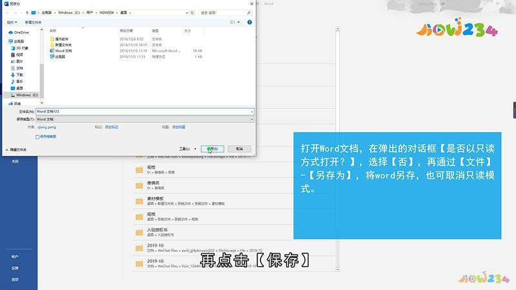516x290 pixels.
Task: Click the author name qiang peng
Action: click(46, 127)
